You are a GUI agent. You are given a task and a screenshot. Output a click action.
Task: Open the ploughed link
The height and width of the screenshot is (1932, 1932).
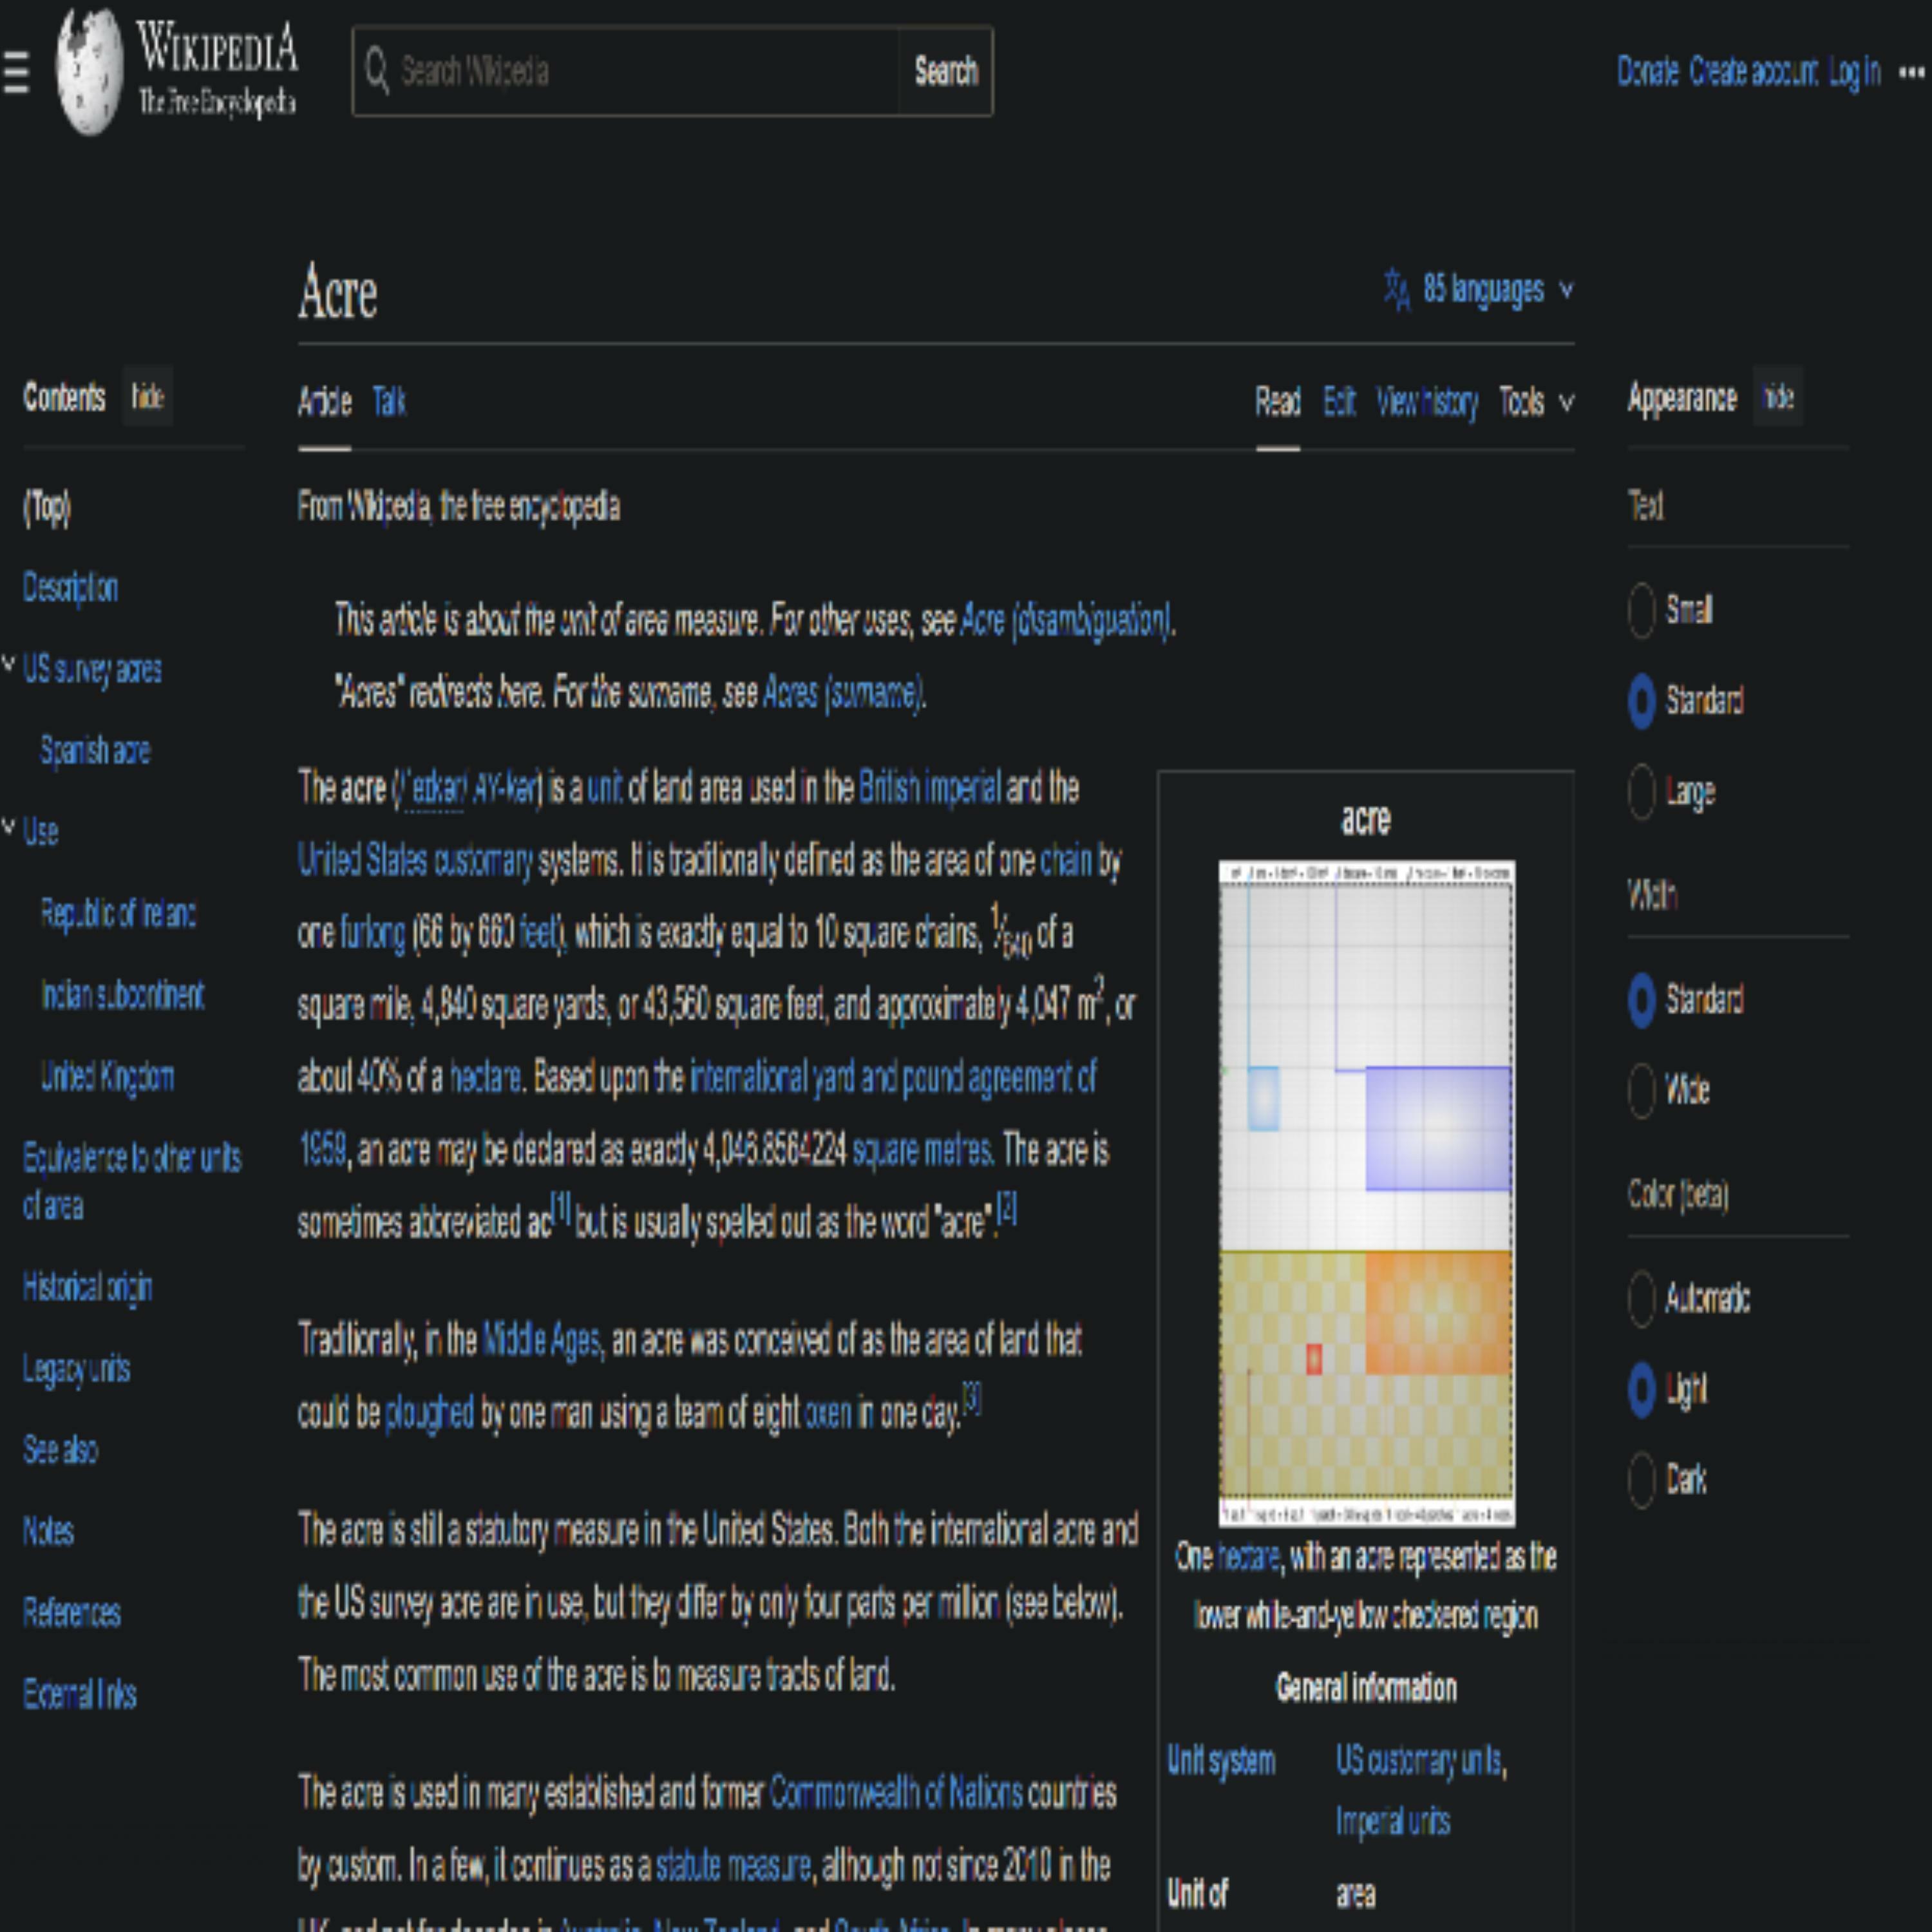[x=429, y=1413]
